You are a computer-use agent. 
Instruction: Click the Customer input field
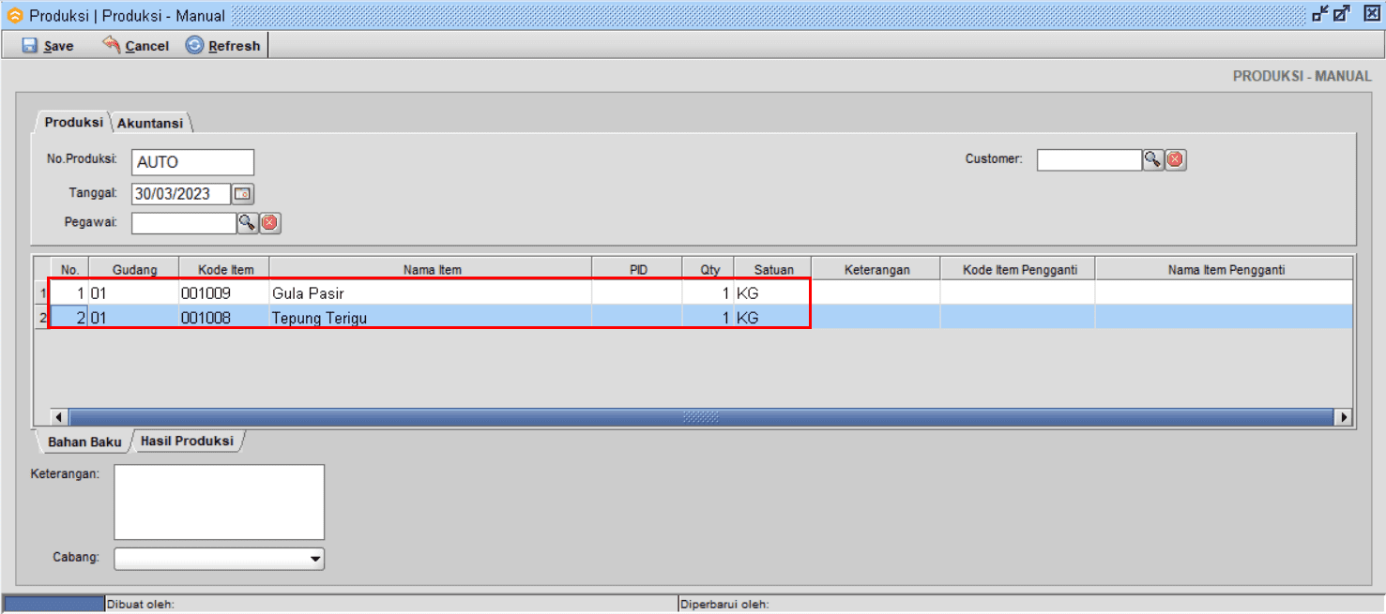pyautogui.click(x=1089, y=159)
